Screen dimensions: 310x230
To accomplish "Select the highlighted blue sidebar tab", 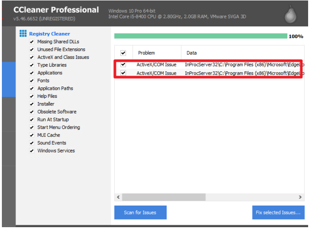I will pyautogui.click(x=8, y=79).
